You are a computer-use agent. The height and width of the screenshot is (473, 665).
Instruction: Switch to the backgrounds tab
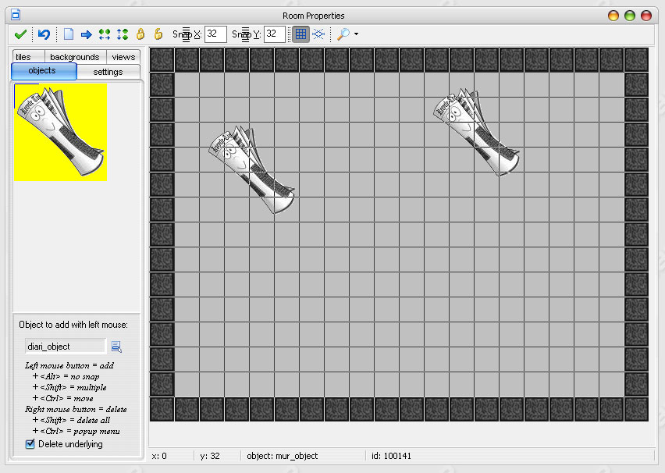(75, 57)
